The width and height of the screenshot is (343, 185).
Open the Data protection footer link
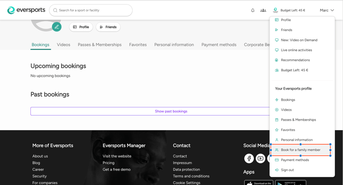coord(186,170)
